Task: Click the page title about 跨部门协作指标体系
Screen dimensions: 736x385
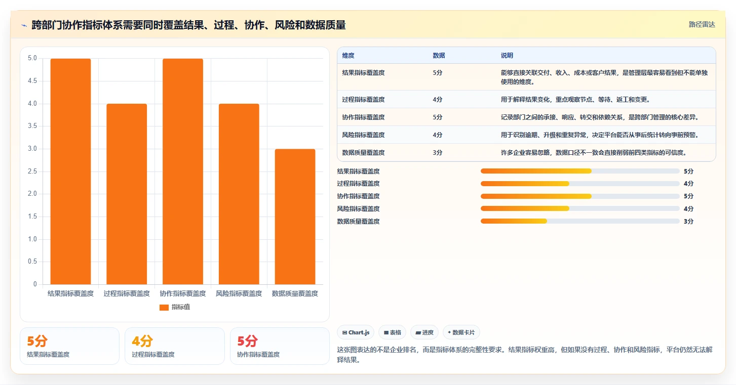Action: pyautogui.click(x=188, y=25)
